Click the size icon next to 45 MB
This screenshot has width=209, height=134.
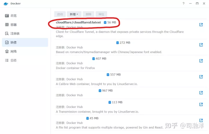(x=87, y=118)
